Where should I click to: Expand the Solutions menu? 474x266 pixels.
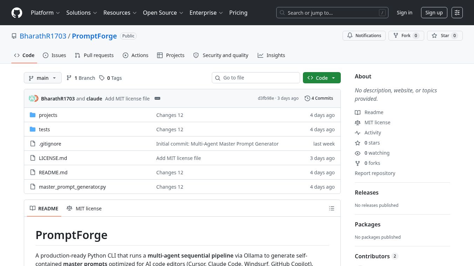coord(81,13)
